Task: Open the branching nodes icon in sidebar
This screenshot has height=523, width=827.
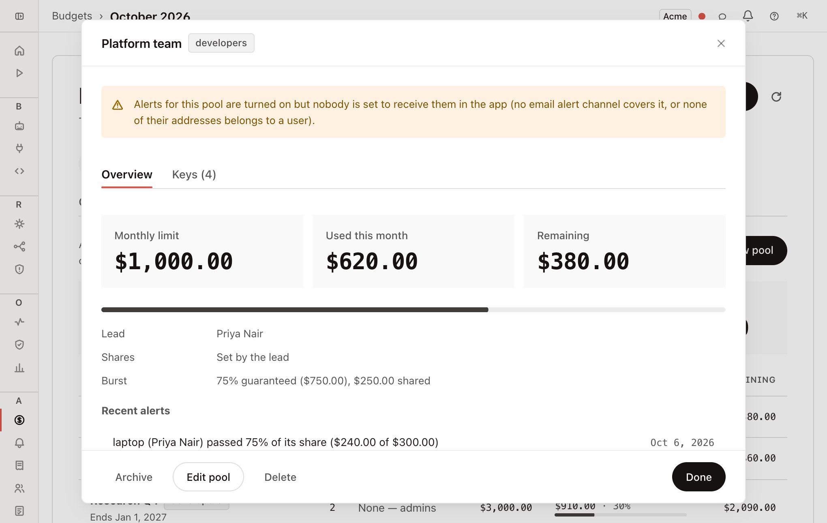Action: pos(19,246)
